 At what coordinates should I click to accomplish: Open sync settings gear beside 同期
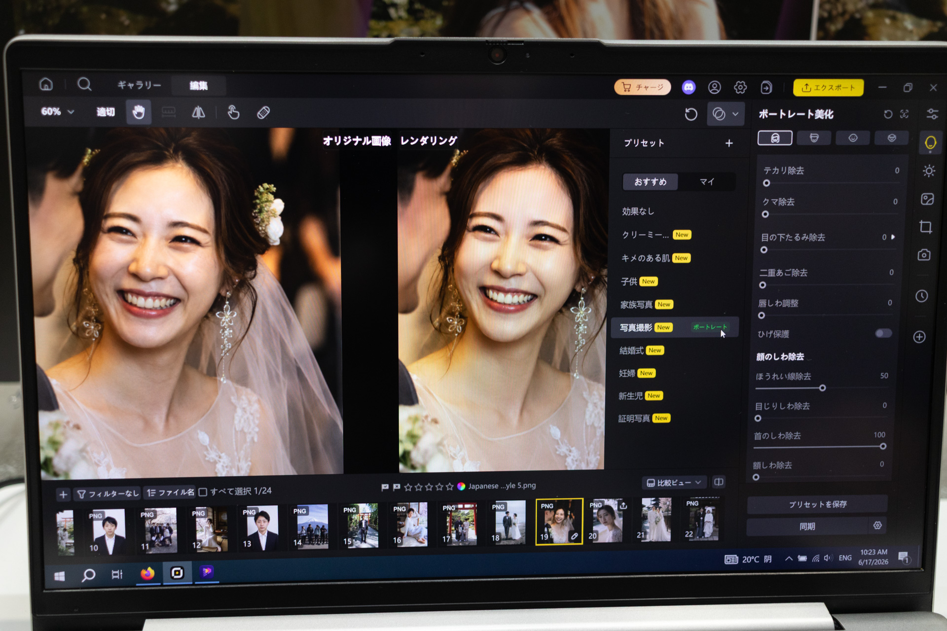pyautogui.click(x=877, y=526)
